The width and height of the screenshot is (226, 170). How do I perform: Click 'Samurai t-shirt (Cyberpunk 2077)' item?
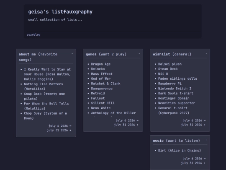point(174,110)
